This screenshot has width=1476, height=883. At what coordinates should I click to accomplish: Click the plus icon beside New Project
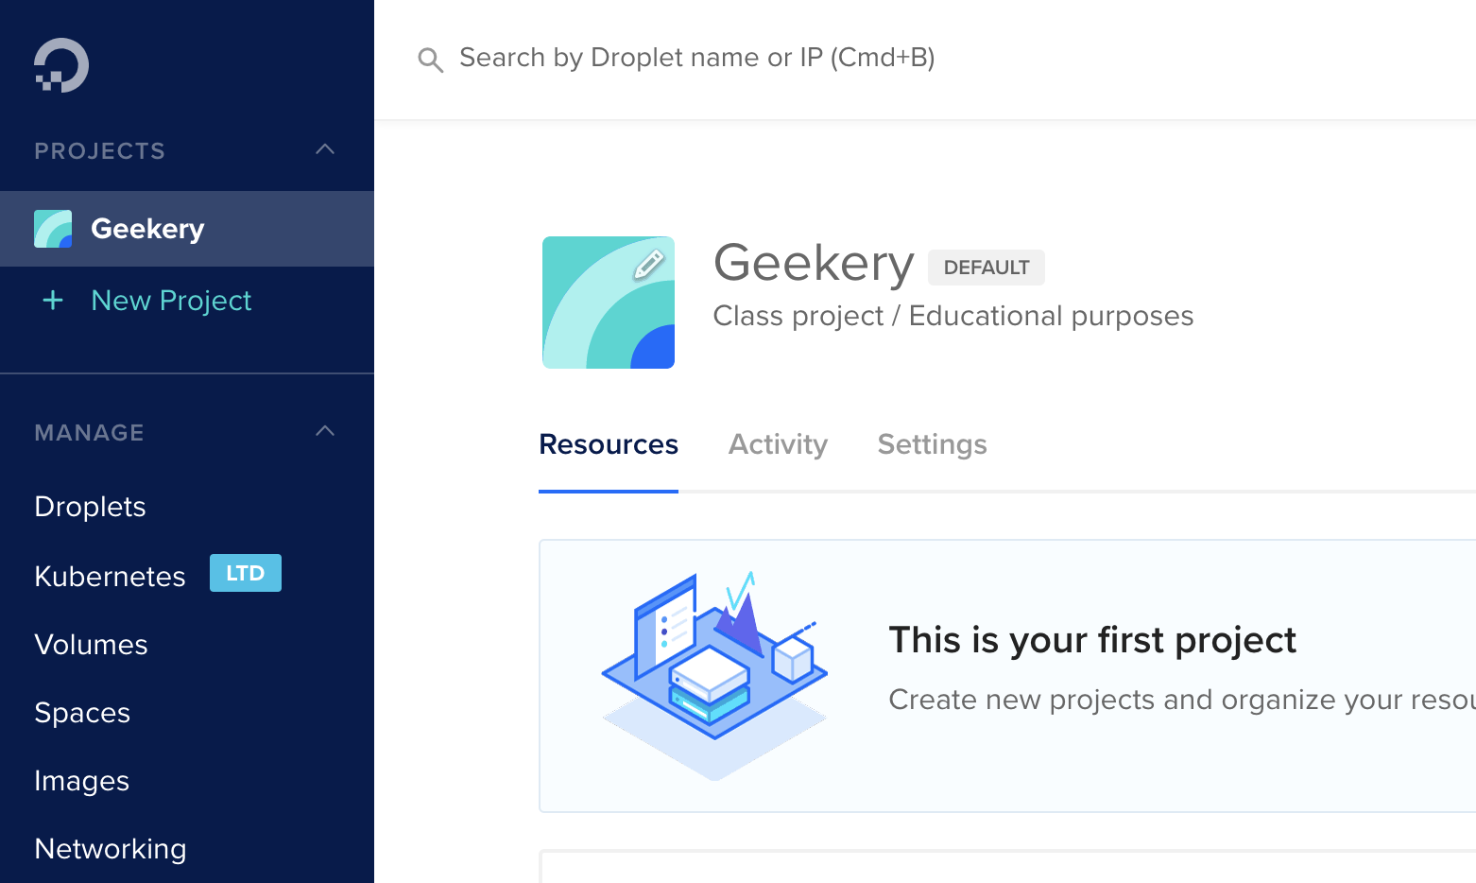click(x=53, y=301)
